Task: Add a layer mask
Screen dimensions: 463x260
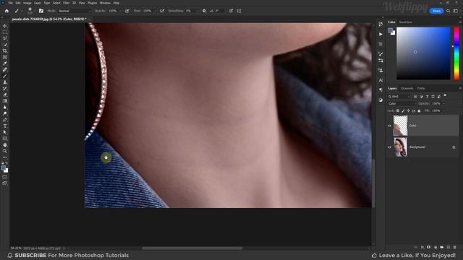Action: click(428, 247)
